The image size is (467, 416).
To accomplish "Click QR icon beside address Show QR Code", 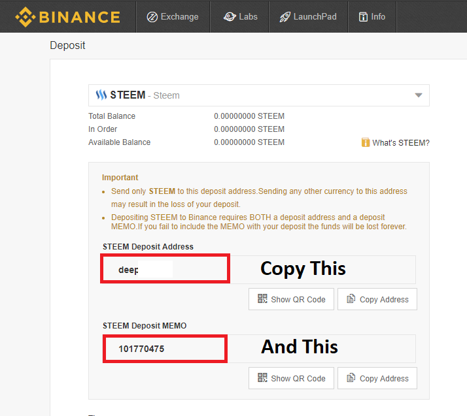I will click(262, 298).
